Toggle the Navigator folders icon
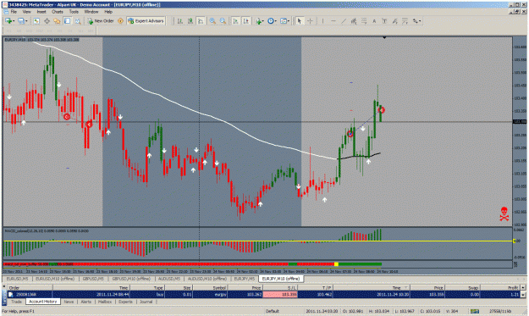 click(x=57, y=21)
